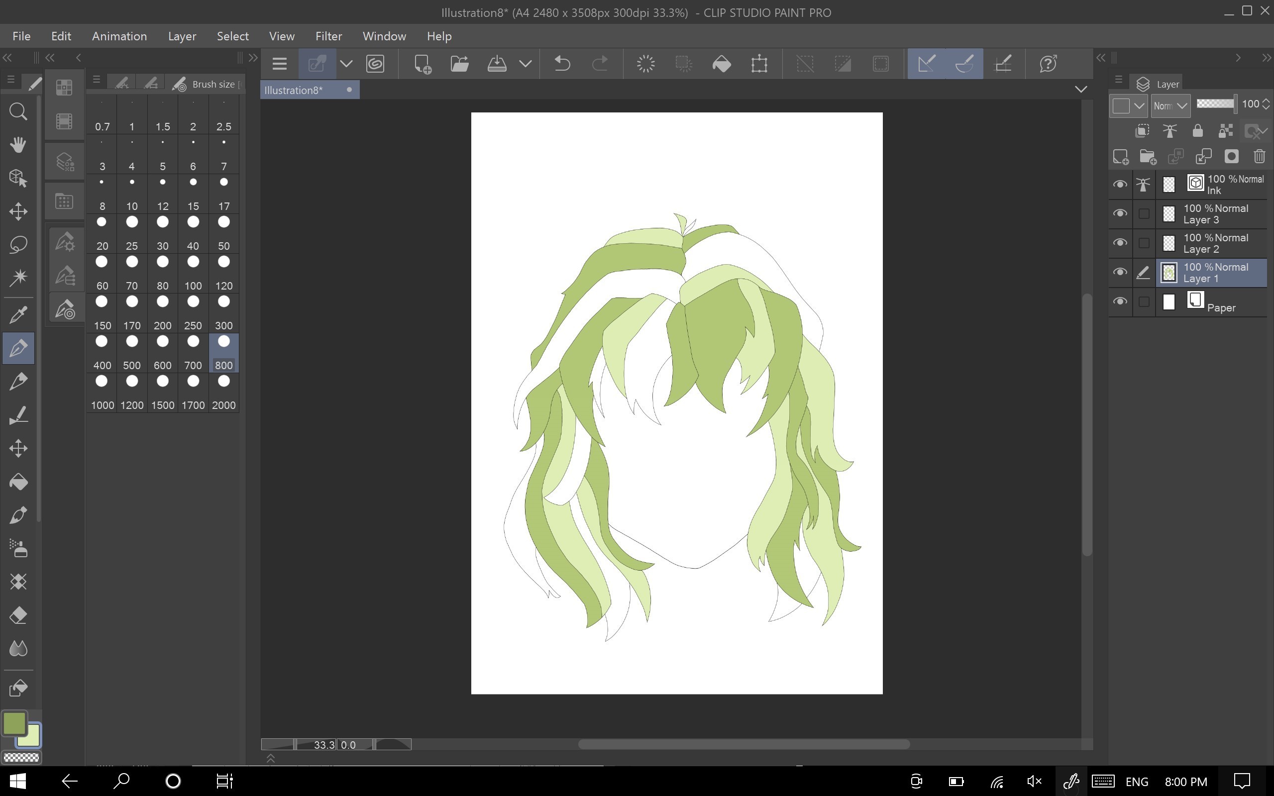Open the layer blending mode dropdown
Screen dimensions: 1274x796
point(1170,106)
